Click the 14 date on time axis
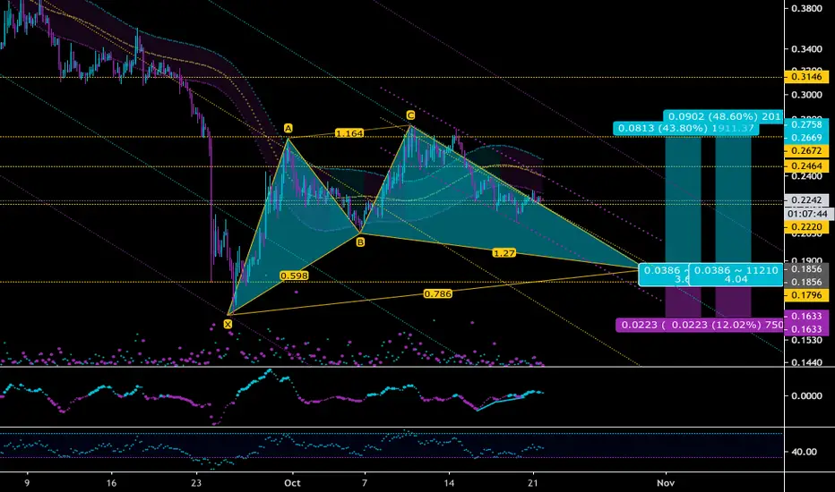835x492 pixels. [450, 483]
